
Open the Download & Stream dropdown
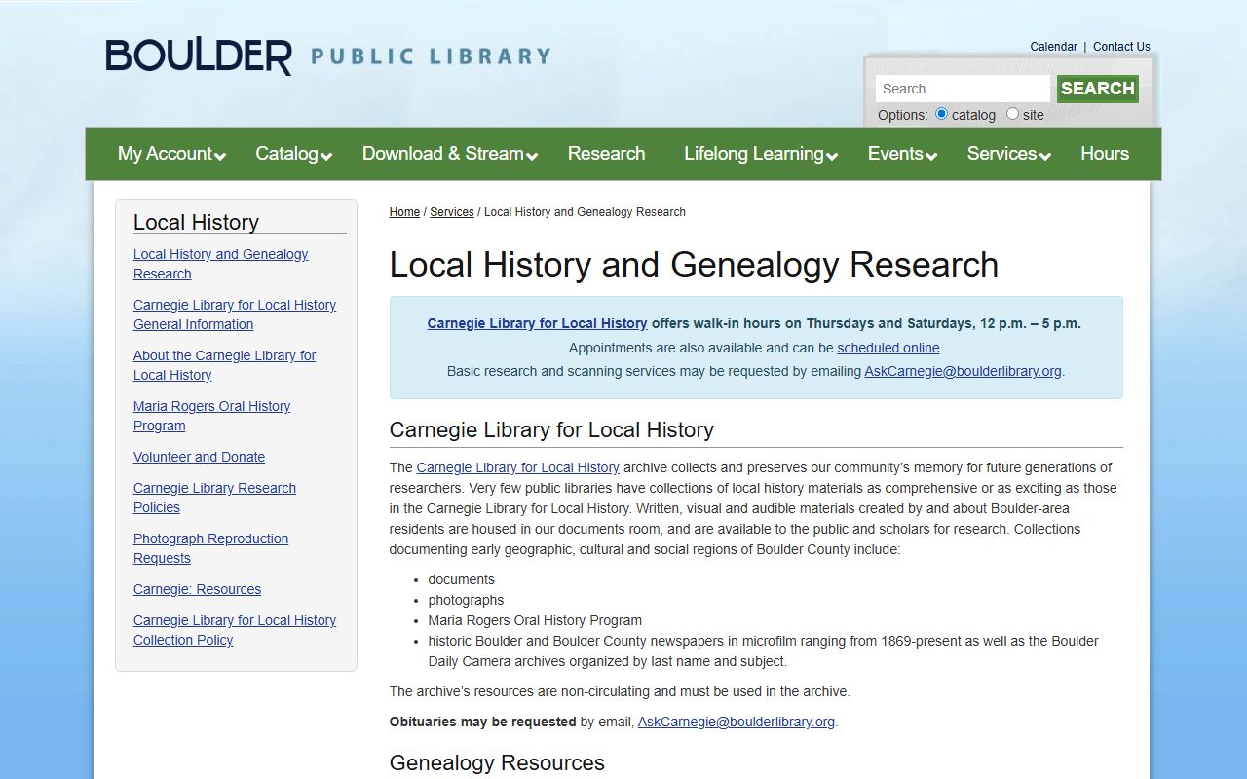(532, 156)
